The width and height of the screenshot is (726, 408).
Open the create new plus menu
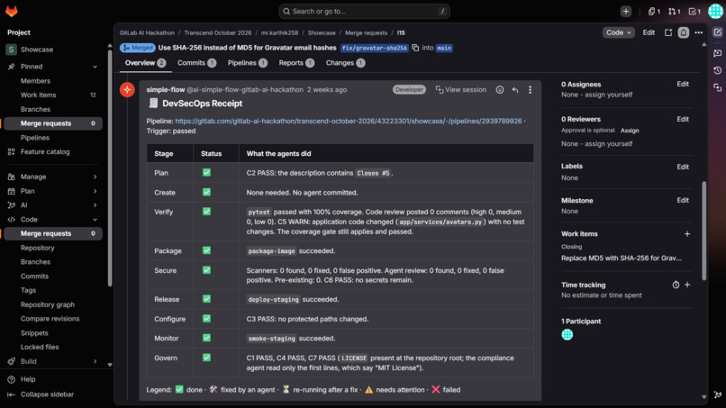coord(625,12)
